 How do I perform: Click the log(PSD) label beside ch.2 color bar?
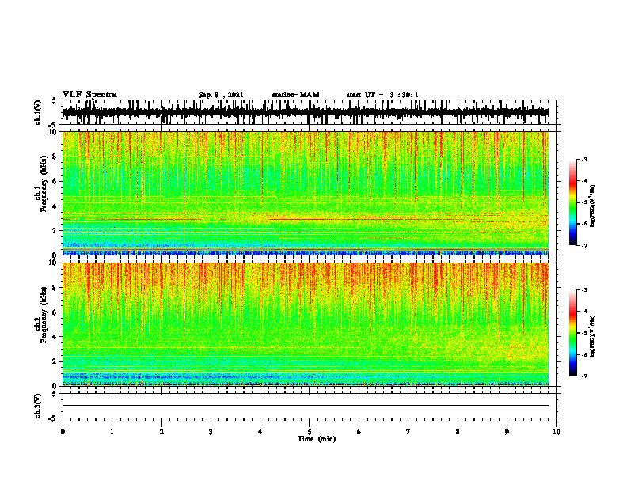pos(593,336)
